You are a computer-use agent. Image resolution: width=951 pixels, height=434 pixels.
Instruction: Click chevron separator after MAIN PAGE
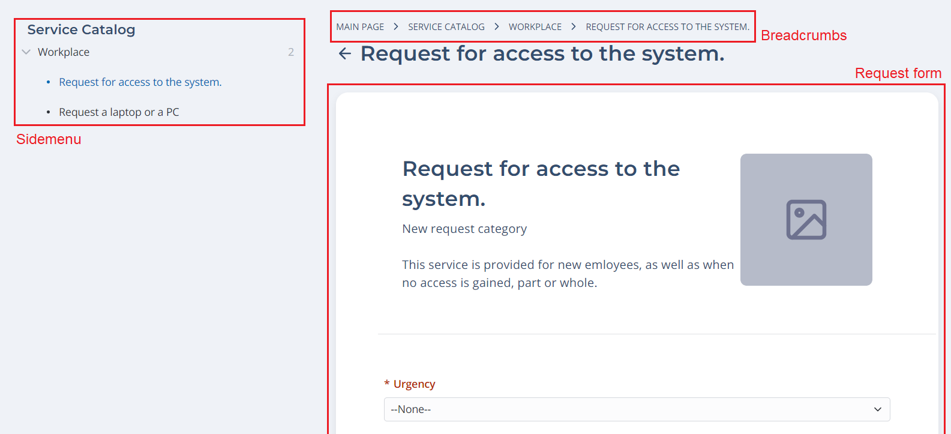click(x=396, y=27)
